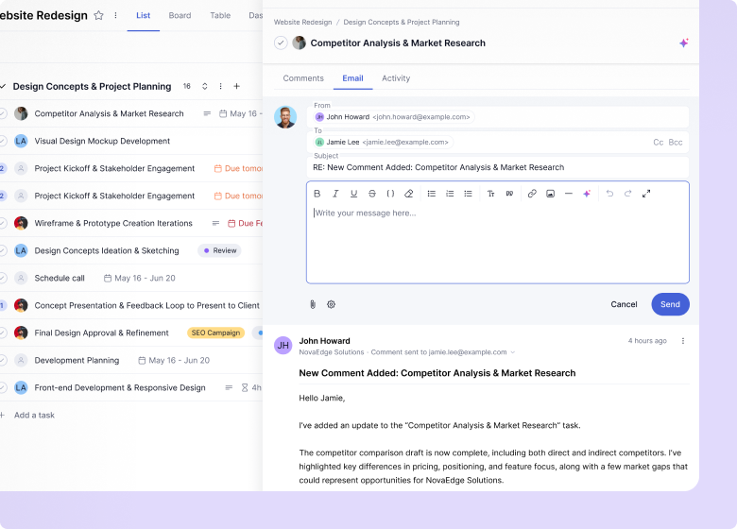Check off Design Concepts Ideation & Sketching
Screen dimensions: 737x529
pyautogui.click(x=2, y=251)
